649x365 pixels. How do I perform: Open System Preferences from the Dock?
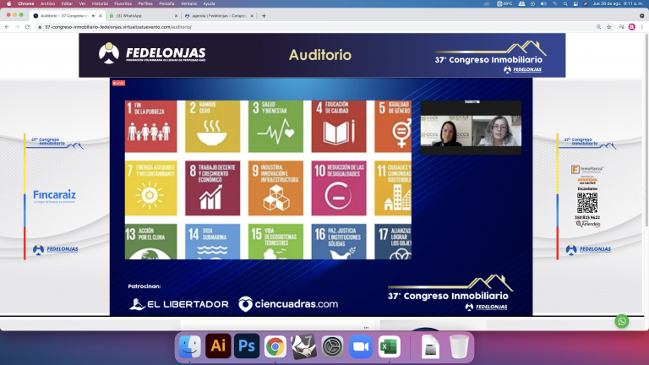(332, 346)
